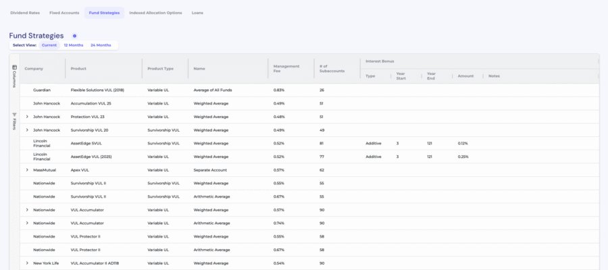Viewport: 608px width, 270px height.
Task: Expand Nationwide VUL Accumulator Arithmetic Average row
Action: coord(27,223)
